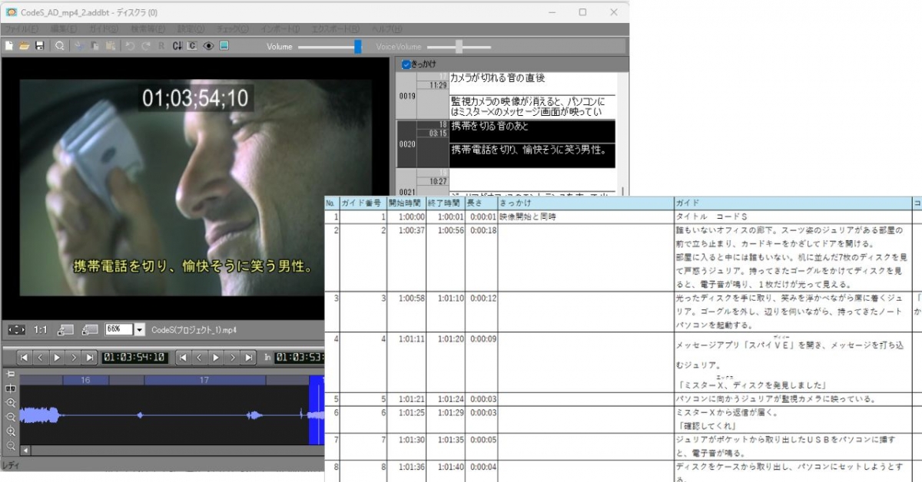The height and width of the screenshot is (482, 922).
Task: Open the 設定(O) menu
Action: [x=191, y=29]
